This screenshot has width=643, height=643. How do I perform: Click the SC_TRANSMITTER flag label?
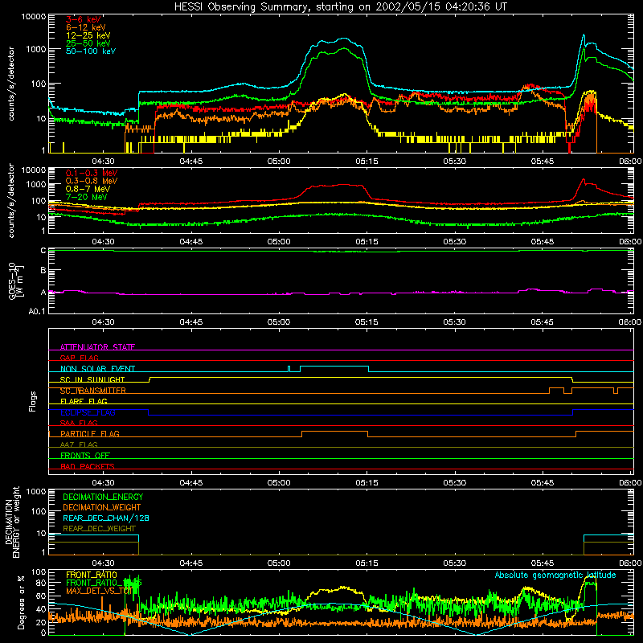(x=92, y=391)
